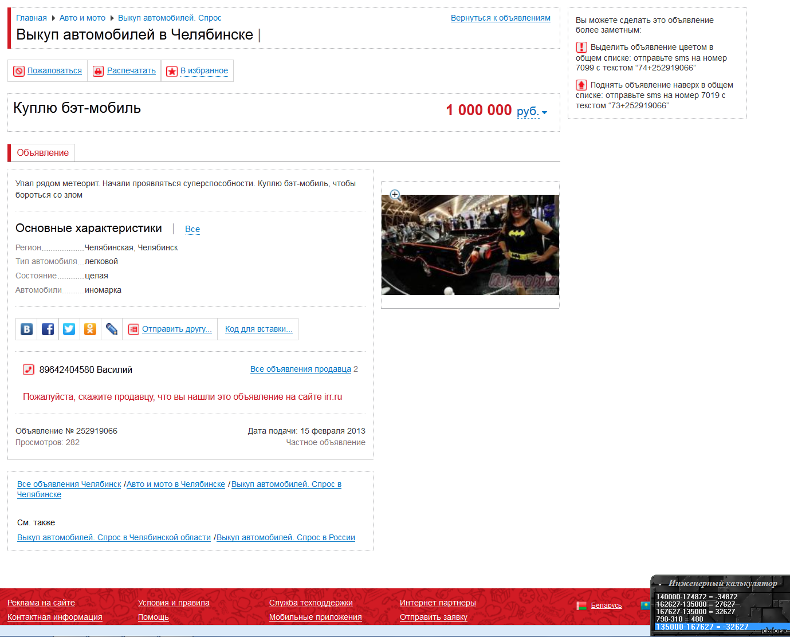Print listing with Распечатать
This screenshot has width=790, height=637.
[x=131, y=71]
